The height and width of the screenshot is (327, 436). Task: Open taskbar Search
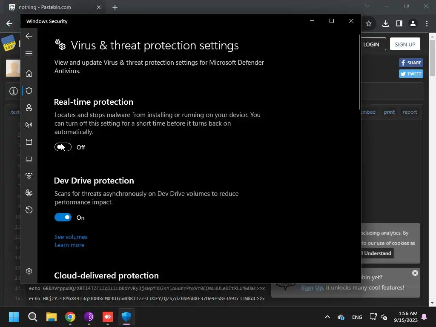pos(33,317)
